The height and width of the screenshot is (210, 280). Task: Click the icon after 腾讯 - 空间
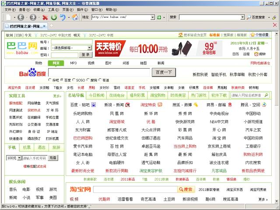click(264, 105)
